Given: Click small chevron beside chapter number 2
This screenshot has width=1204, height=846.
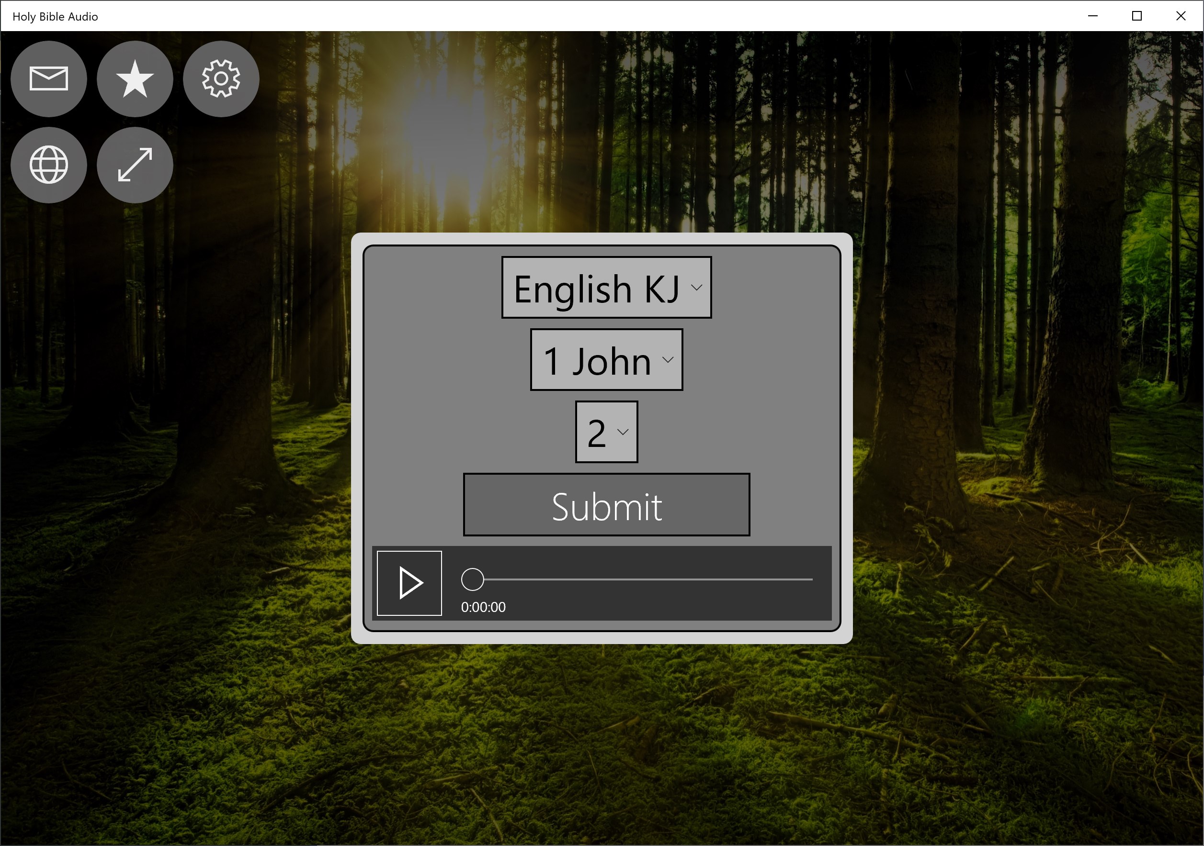Looking at the screenshot, I should click(x=623, y=432).
